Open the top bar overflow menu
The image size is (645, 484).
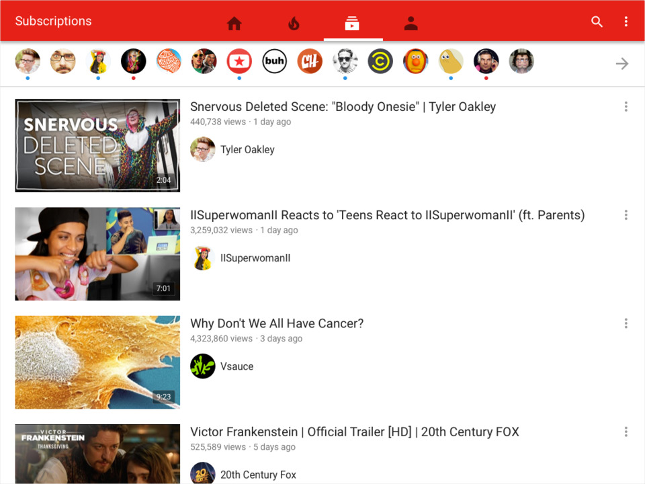tap(626, 22)
